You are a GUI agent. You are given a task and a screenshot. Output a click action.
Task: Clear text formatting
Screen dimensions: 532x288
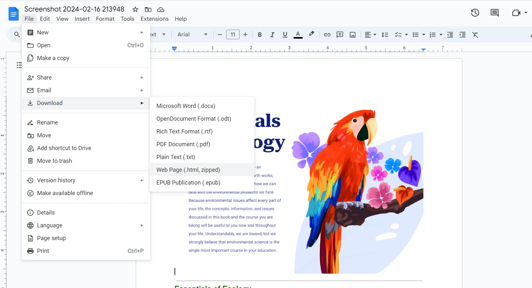475,35
